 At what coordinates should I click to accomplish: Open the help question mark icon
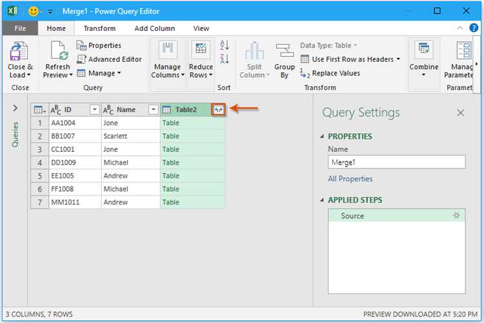[474, 28]
